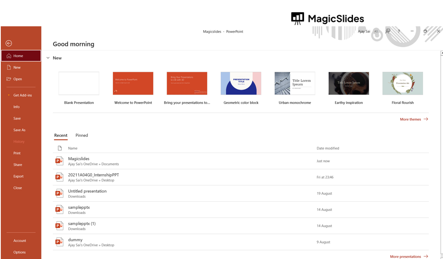Open the samplepptx file
443x259 pixels.
[241, 210]
